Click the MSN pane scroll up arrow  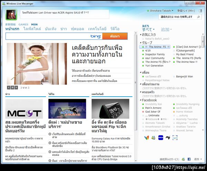pyautogui.click(x=136, y=33)
